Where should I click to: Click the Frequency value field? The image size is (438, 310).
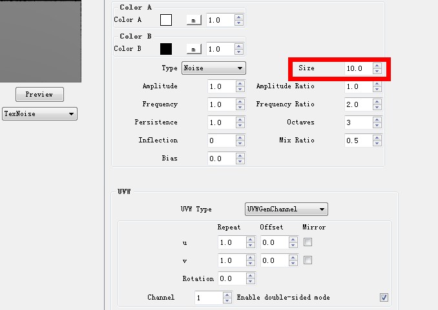point(222,104)
